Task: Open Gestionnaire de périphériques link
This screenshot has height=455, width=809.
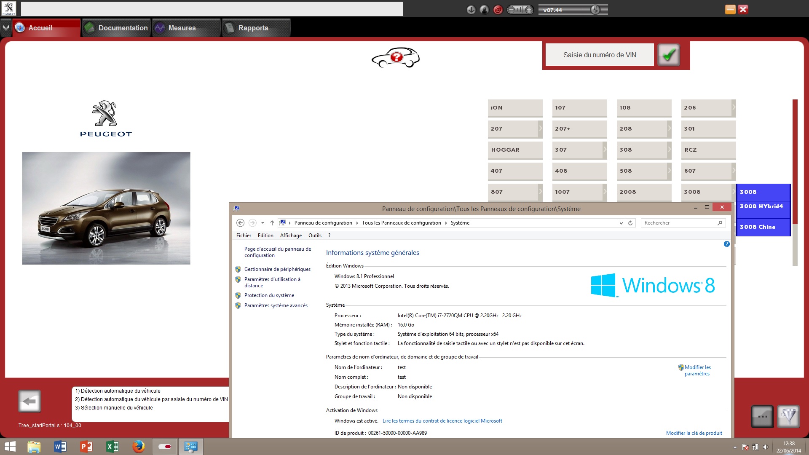Action: click(277, 269)
